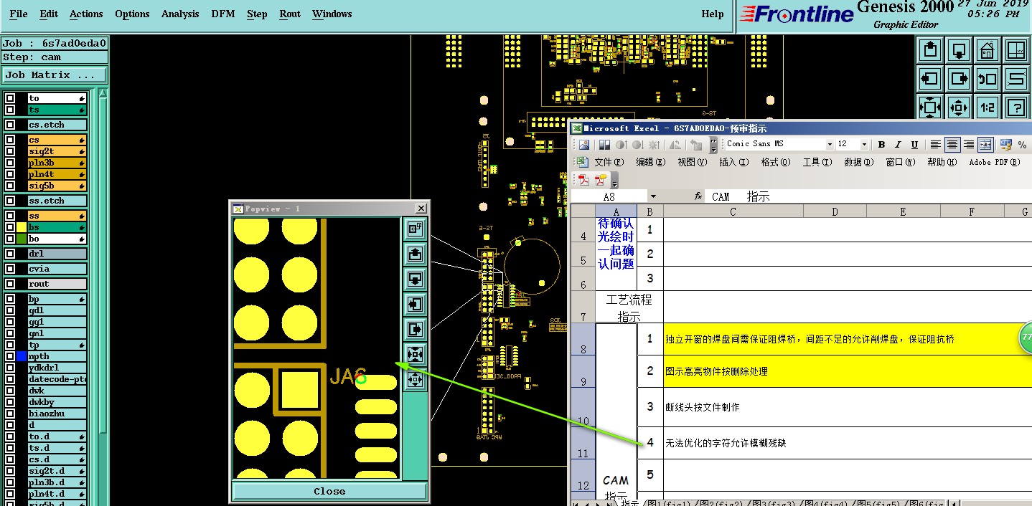Click the S-shaped snake pan icon
Image resolution: width=1032 pixels, height=506 pixels.
(x=1016, y=79)
